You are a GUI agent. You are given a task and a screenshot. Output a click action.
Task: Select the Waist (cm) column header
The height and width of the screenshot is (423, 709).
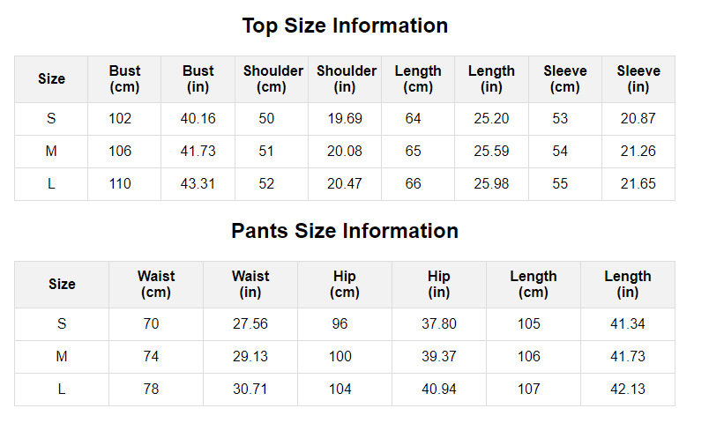click(156, 285)
